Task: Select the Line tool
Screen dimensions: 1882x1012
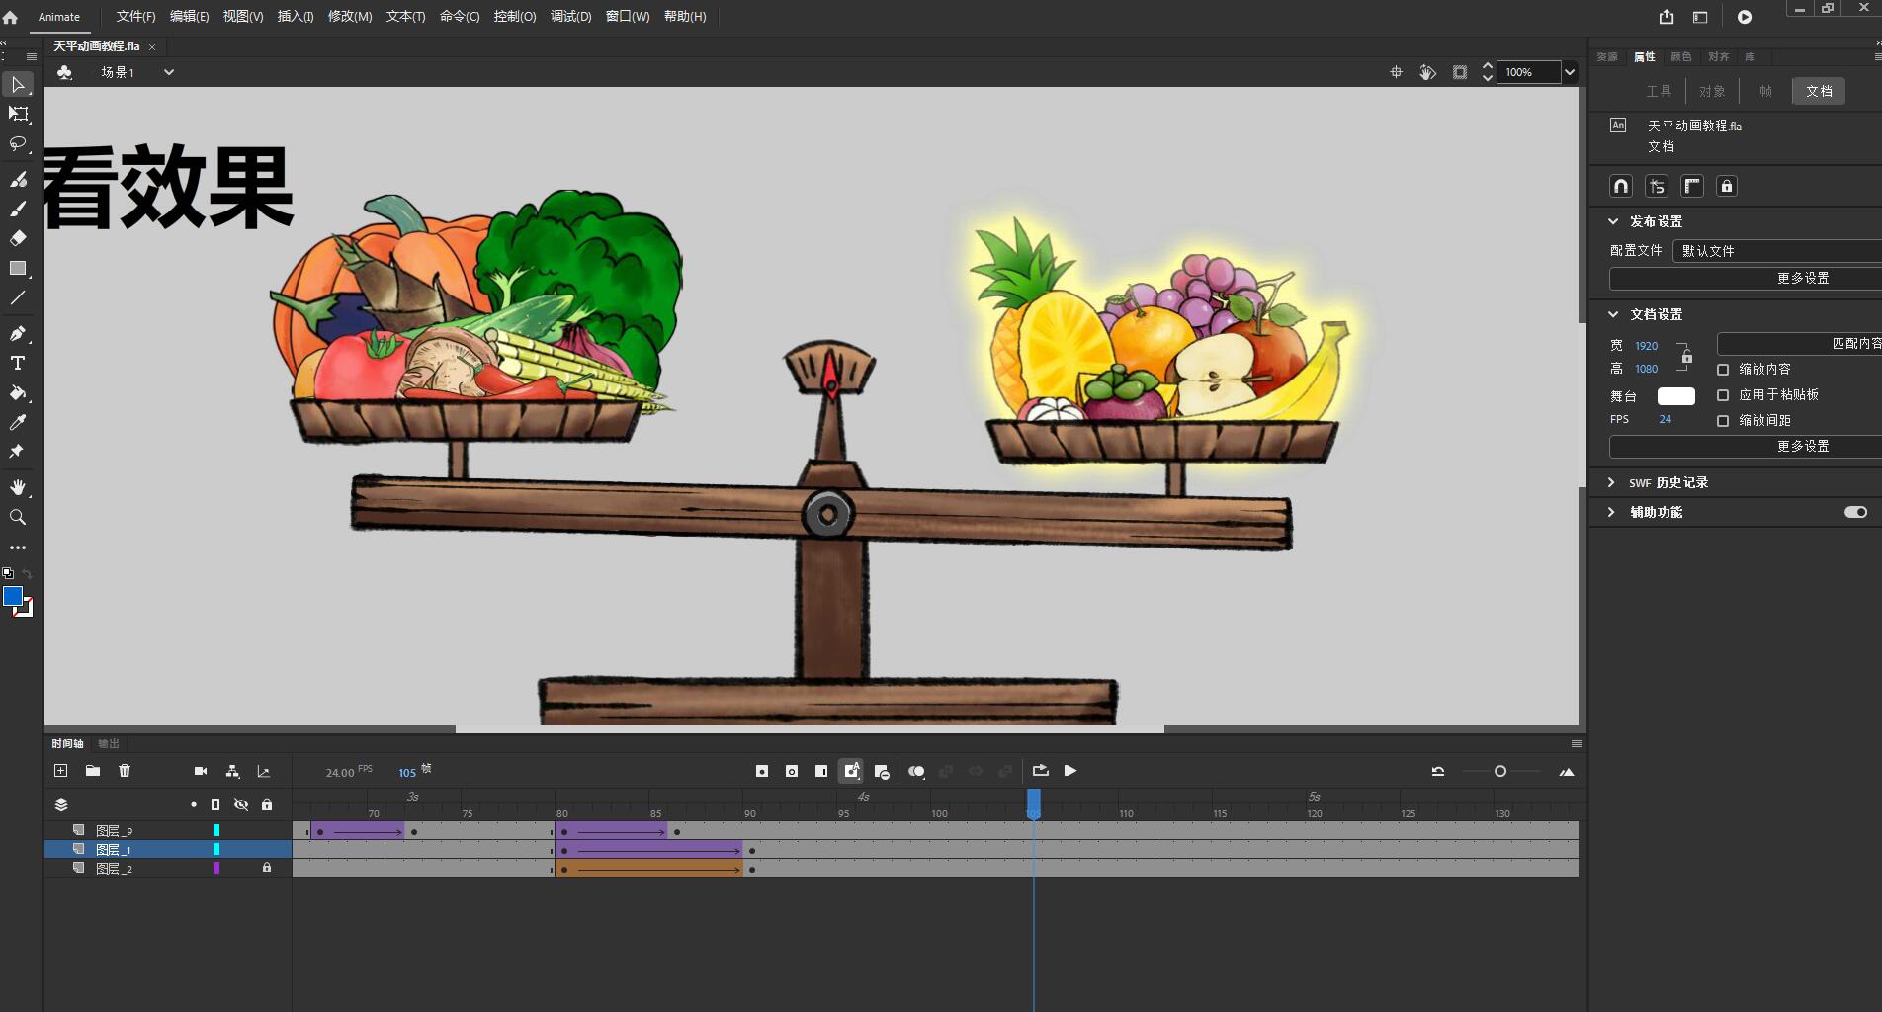Action: tap(18, 297)
